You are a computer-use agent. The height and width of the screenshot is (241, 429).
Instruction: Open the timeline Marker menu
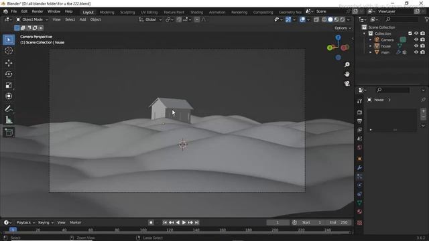click(x=76, y=222)
